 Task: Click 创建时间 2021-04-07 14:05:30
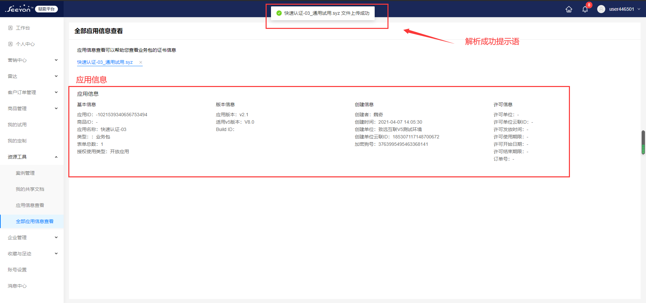(x=388, y=122)
